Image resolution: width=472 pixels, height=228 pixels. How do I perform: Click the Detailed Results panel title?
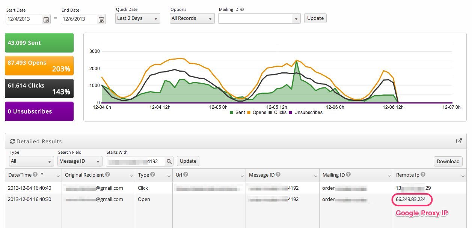tap(39, 141)
